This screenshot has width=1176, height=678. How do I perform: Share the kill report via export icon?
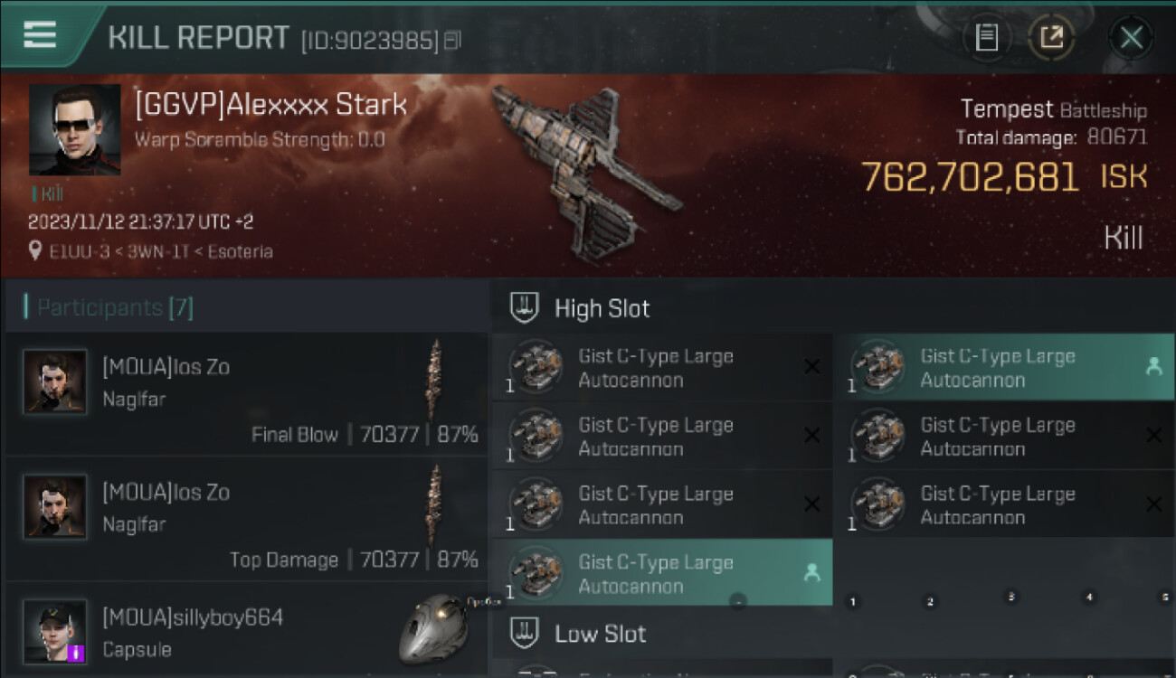click(x=1051, y=37)
